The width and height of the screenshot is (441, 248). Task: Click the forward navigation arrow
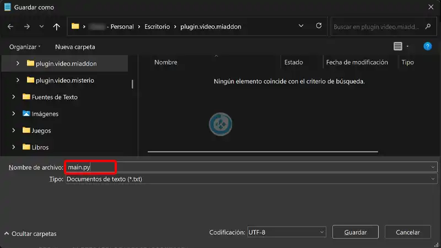(27, 26)
